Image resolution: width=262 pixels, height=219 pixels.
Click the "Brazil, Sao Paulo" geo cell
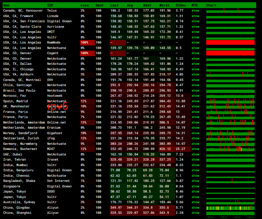pyautogui.click(x=19, y=90)
